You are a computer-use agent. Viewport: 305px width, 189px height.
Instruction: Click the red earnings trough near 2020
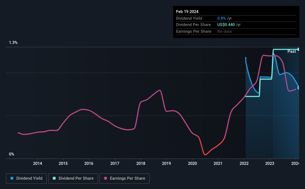coord(205,154)
